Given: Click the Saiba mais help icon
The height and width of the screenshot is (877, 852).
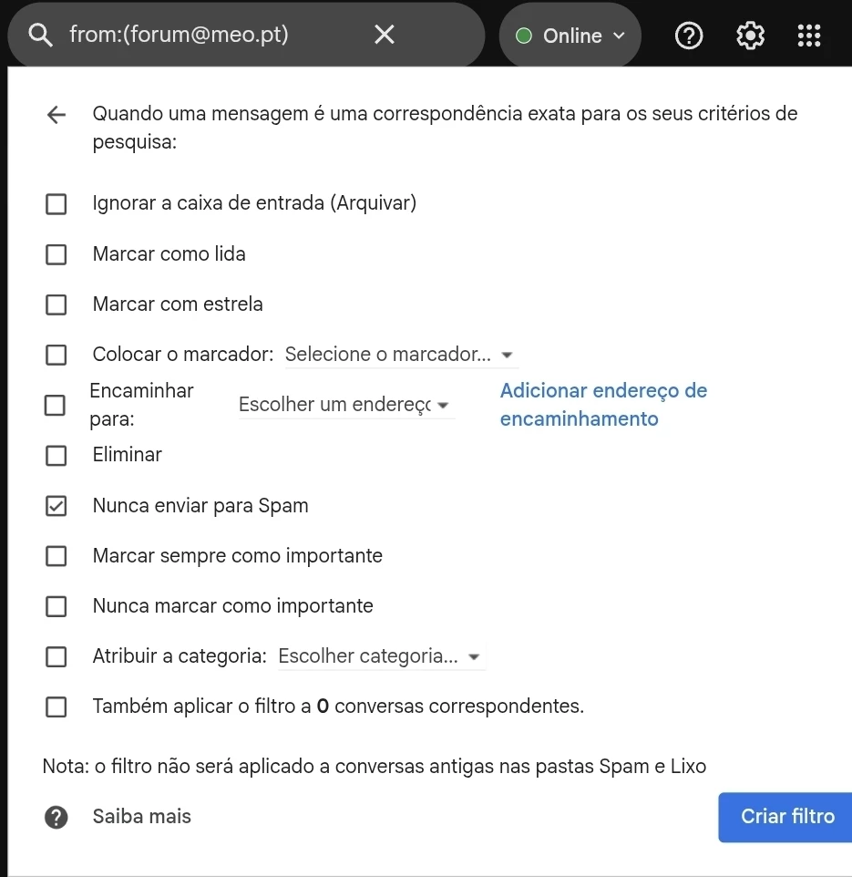Looking at the screenshot, I should pyautogui.click(x=56, y=817).
